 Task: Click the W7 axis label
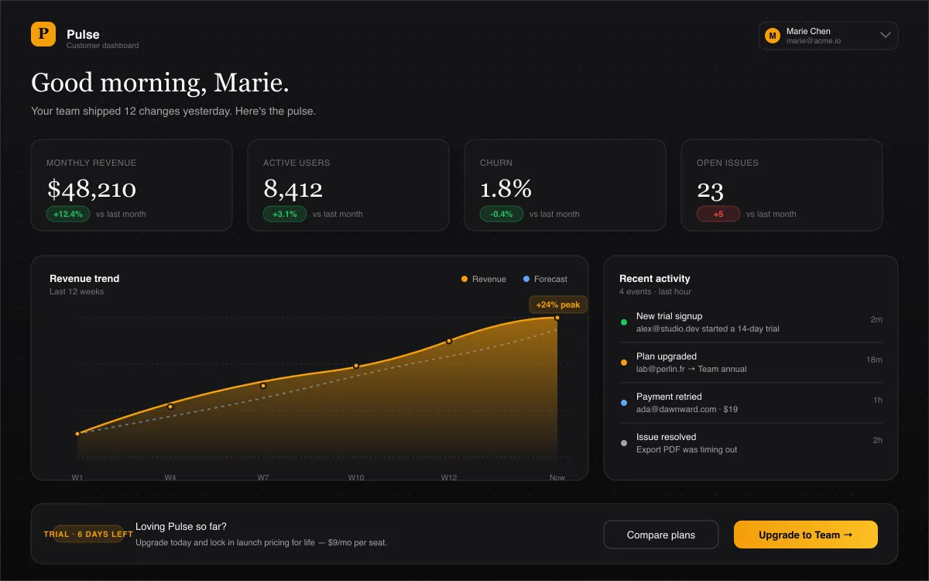click(263, 478)
